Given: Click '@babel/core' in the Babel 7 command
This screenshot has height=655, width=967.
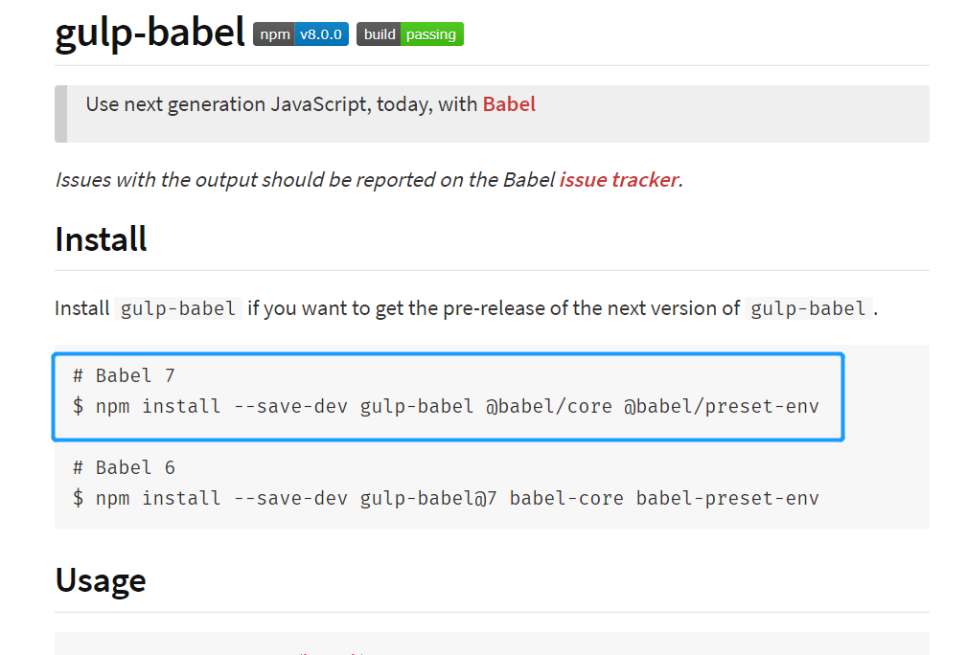Looking at the screenshot, I should [x=548, y=406].
